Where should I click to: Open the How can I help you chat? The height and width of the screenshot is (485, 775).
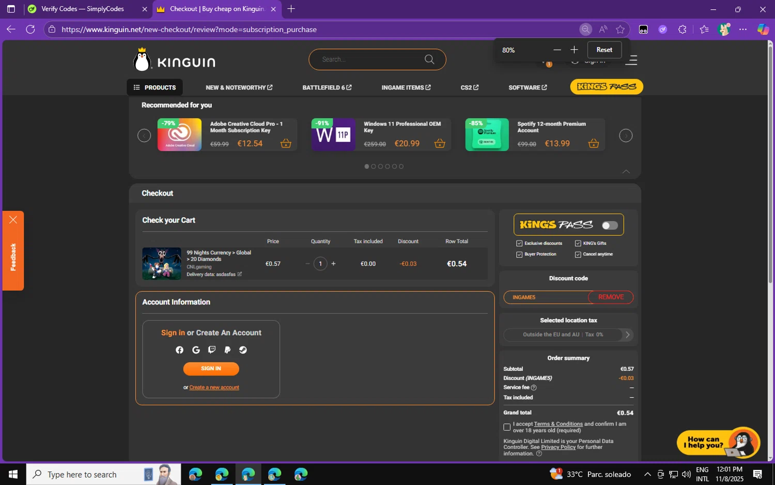click(x=718, y=442)
